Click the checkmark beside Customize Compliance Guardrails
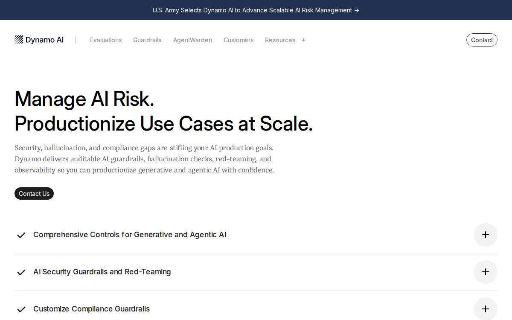512x320 pixels. coord(21,309)
